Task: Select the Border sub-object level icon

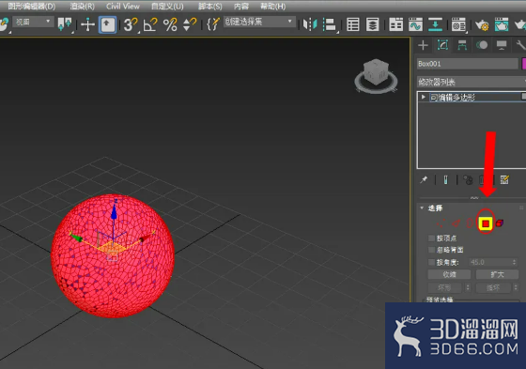Action: pyautogui.click(x=470, y=223)
